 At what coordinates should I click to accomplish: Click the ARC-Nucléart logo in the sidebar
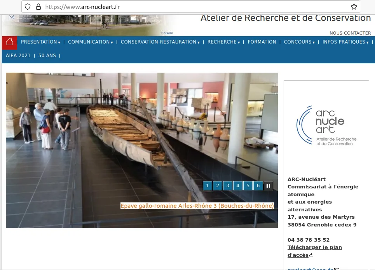click(x=326, y=125)
